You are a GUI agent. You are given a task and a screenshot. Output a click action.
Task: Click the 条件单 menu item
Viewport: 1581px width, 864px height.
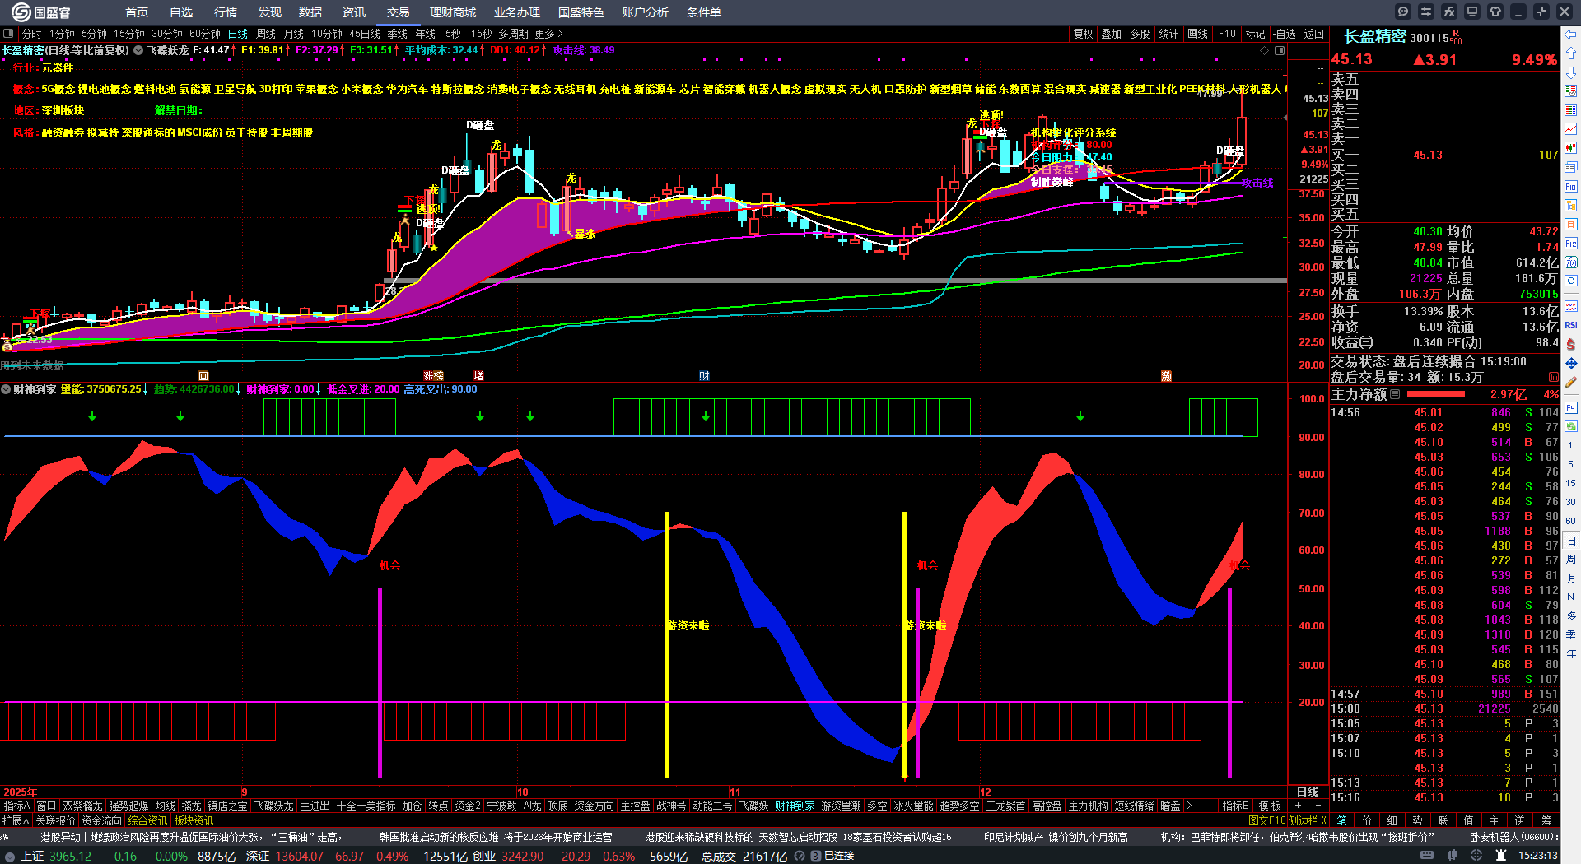704,12
